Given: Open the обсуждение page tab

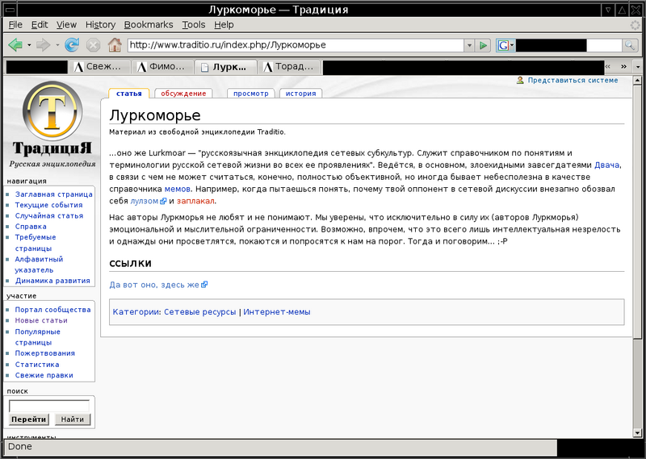Looking at the screenshot, I should [183, 94].
